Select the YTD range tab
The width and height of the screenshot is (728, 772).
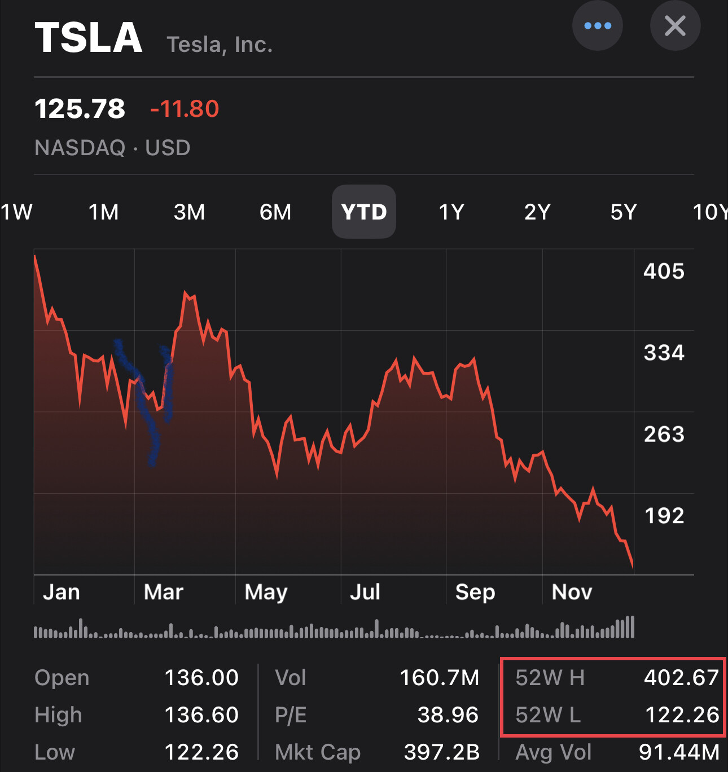click(x=364, y=212)
